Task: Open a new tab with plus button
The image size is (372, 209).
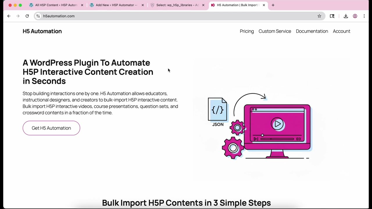Action: point(273,5)
